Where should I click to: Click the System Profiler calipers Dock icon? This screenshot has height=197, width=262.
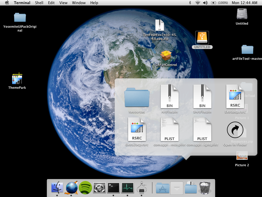[x=141, y=188]
